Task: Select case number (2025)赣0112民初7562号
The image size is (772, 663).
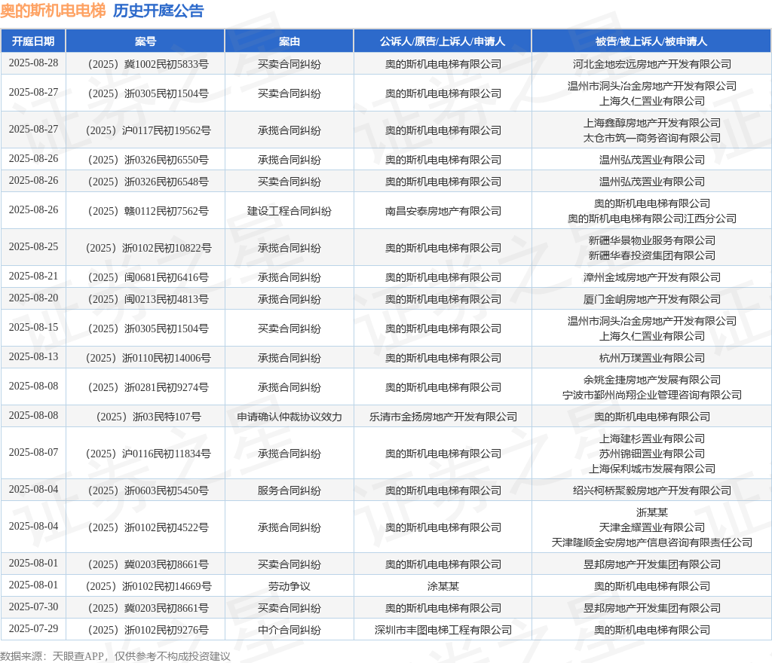Action: tap(148, 211)
